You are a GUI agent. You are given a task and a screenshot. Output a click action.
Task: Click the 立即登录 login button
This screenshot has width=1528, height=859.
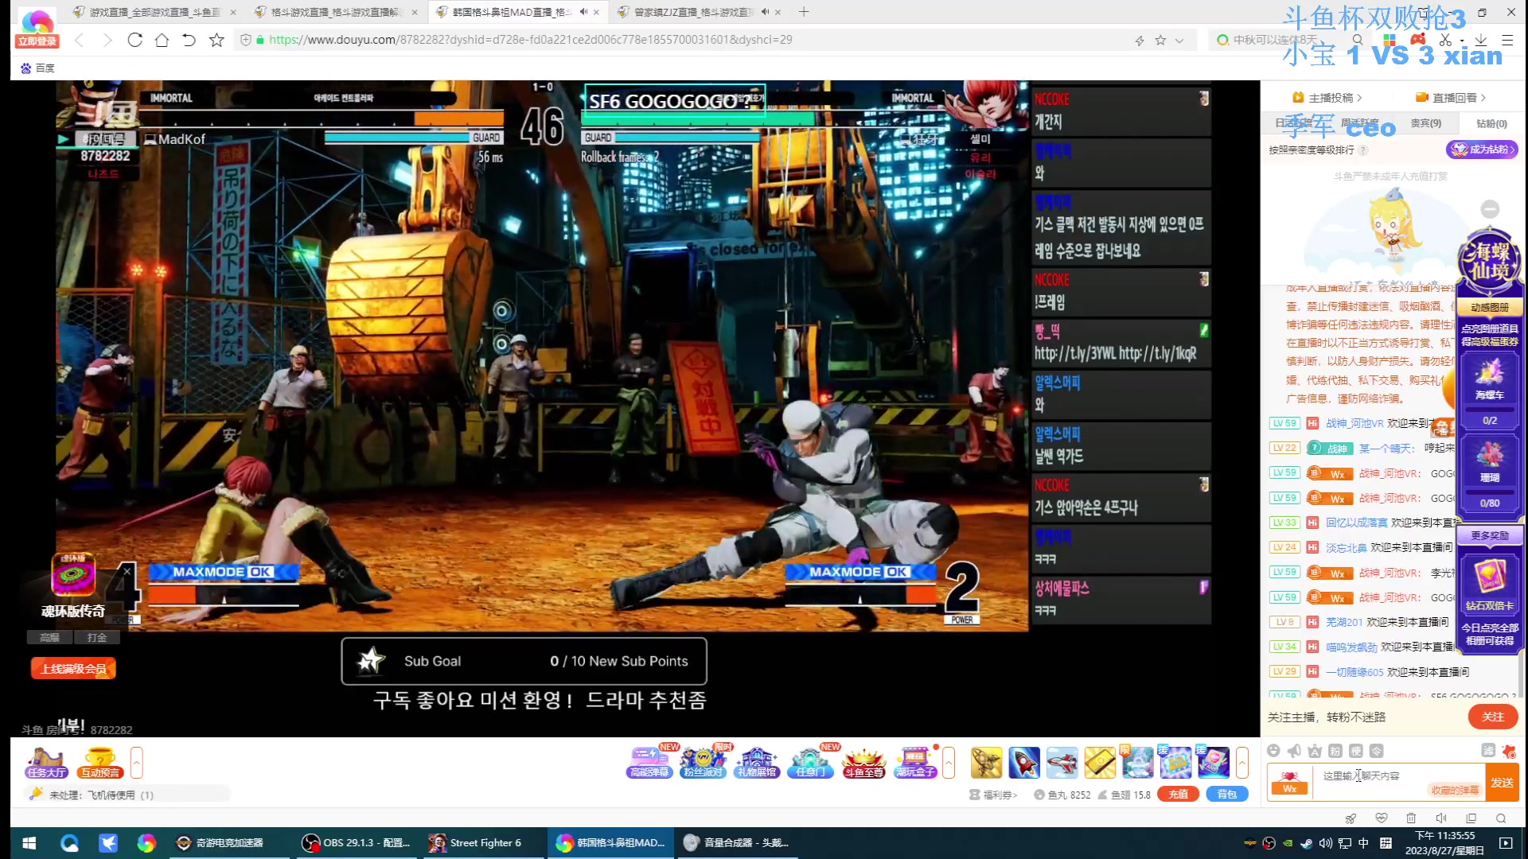(x=37, y=41)
